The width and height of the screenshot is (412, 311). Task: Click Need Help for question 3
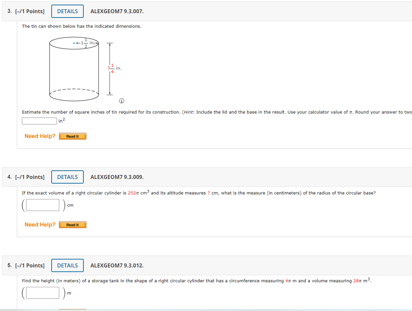coord(40,136)
